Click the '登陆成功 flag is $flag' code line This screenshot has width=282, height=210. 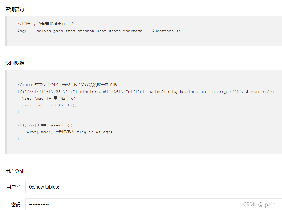tap(70, 132)
